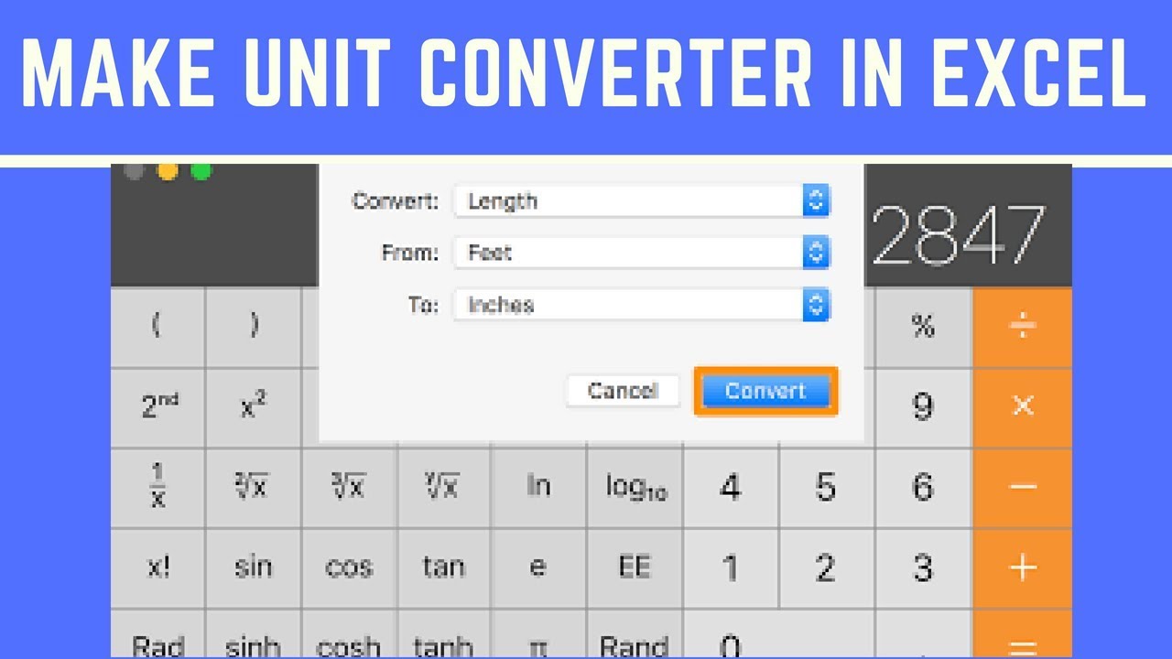The height and width of the screenshot is (659, 1172).
Task: Click the orange equals key
Action: pos(1023,634)
